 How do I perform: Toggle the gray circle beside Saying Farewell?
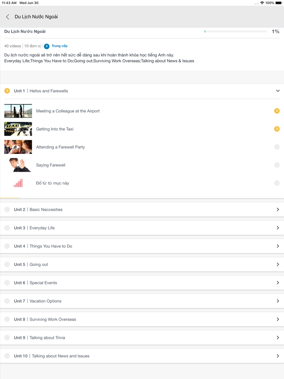click(x=277, y=165)
